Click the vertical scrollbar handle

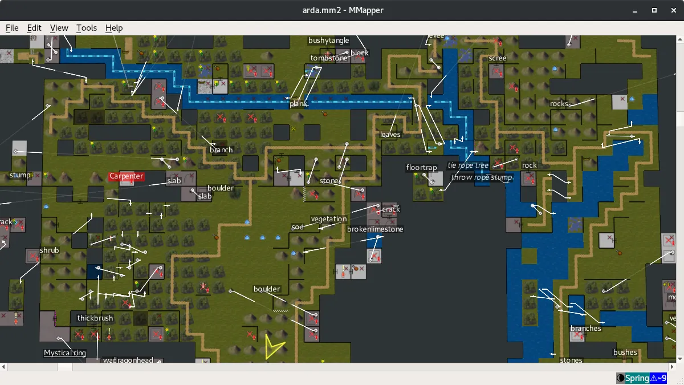(680, 119)
